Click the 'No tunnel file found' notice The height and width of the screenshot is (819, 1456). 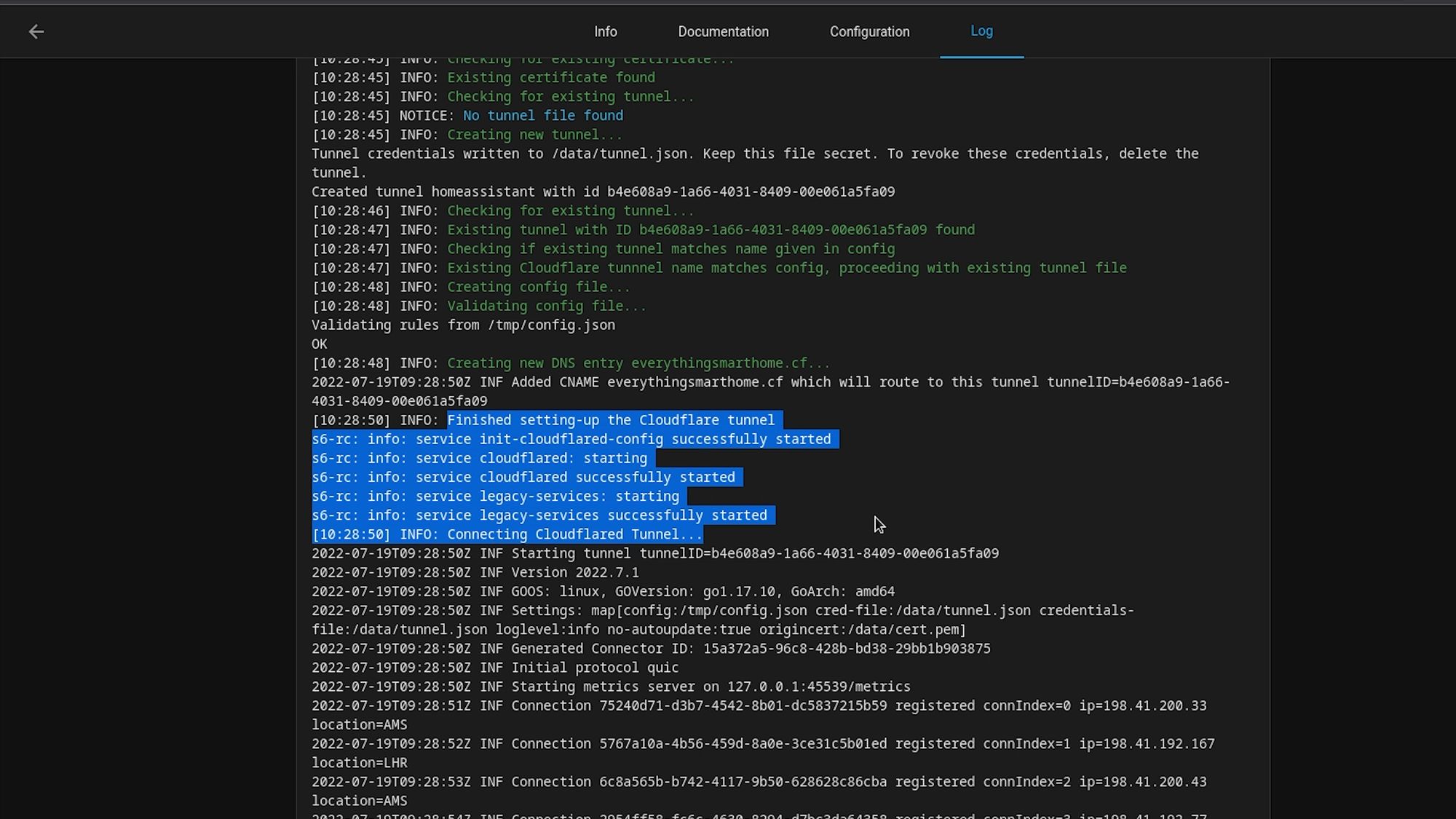(467, 116)
